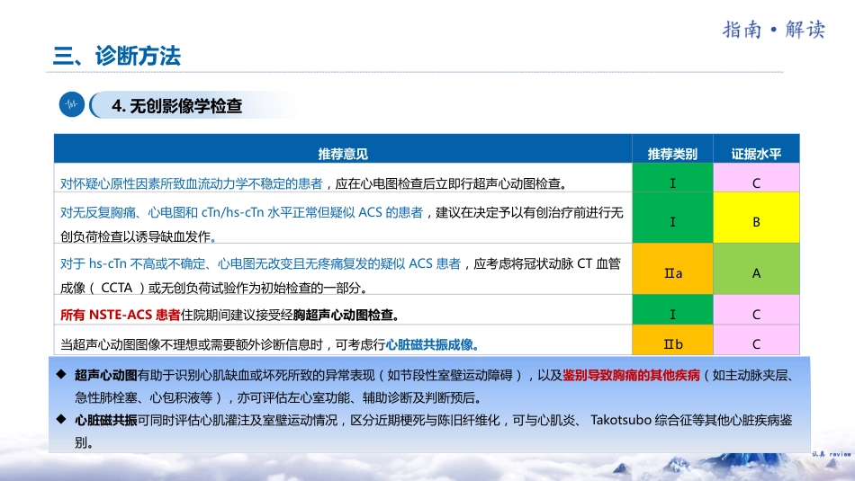This screenshot has width=855, height=481.
Task: Click the C cell in the IIb row
Action: [756, 340]
